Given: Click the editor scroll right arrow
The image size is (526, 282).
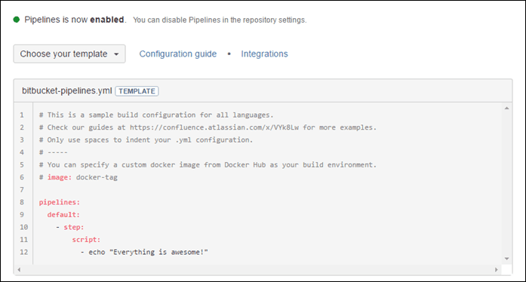Looking at the screenshot, I should click(496, 270).
